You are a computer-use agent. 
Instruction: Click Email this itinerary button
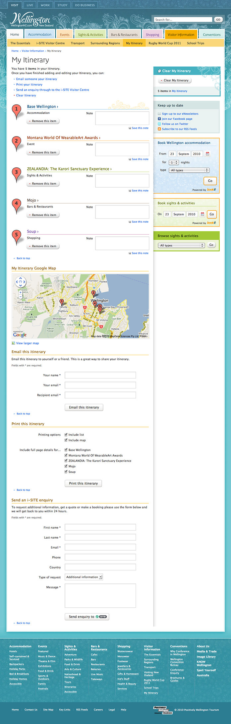click(x=84, y=407)
